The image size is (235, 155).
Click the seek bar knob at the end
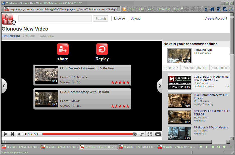[x=134, y=134]
